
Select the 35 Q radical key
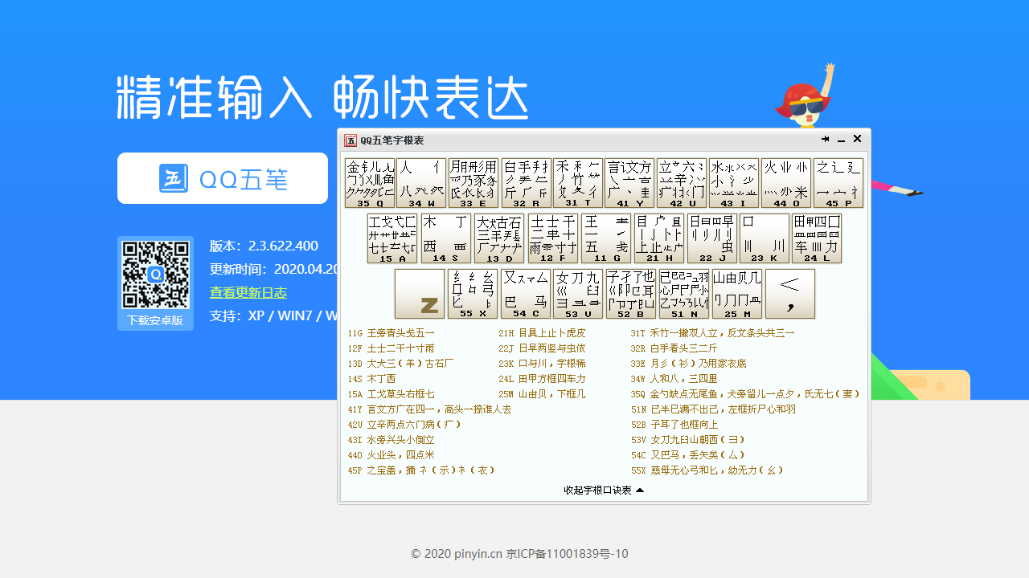pyautogui.click(x=368, y=181)
